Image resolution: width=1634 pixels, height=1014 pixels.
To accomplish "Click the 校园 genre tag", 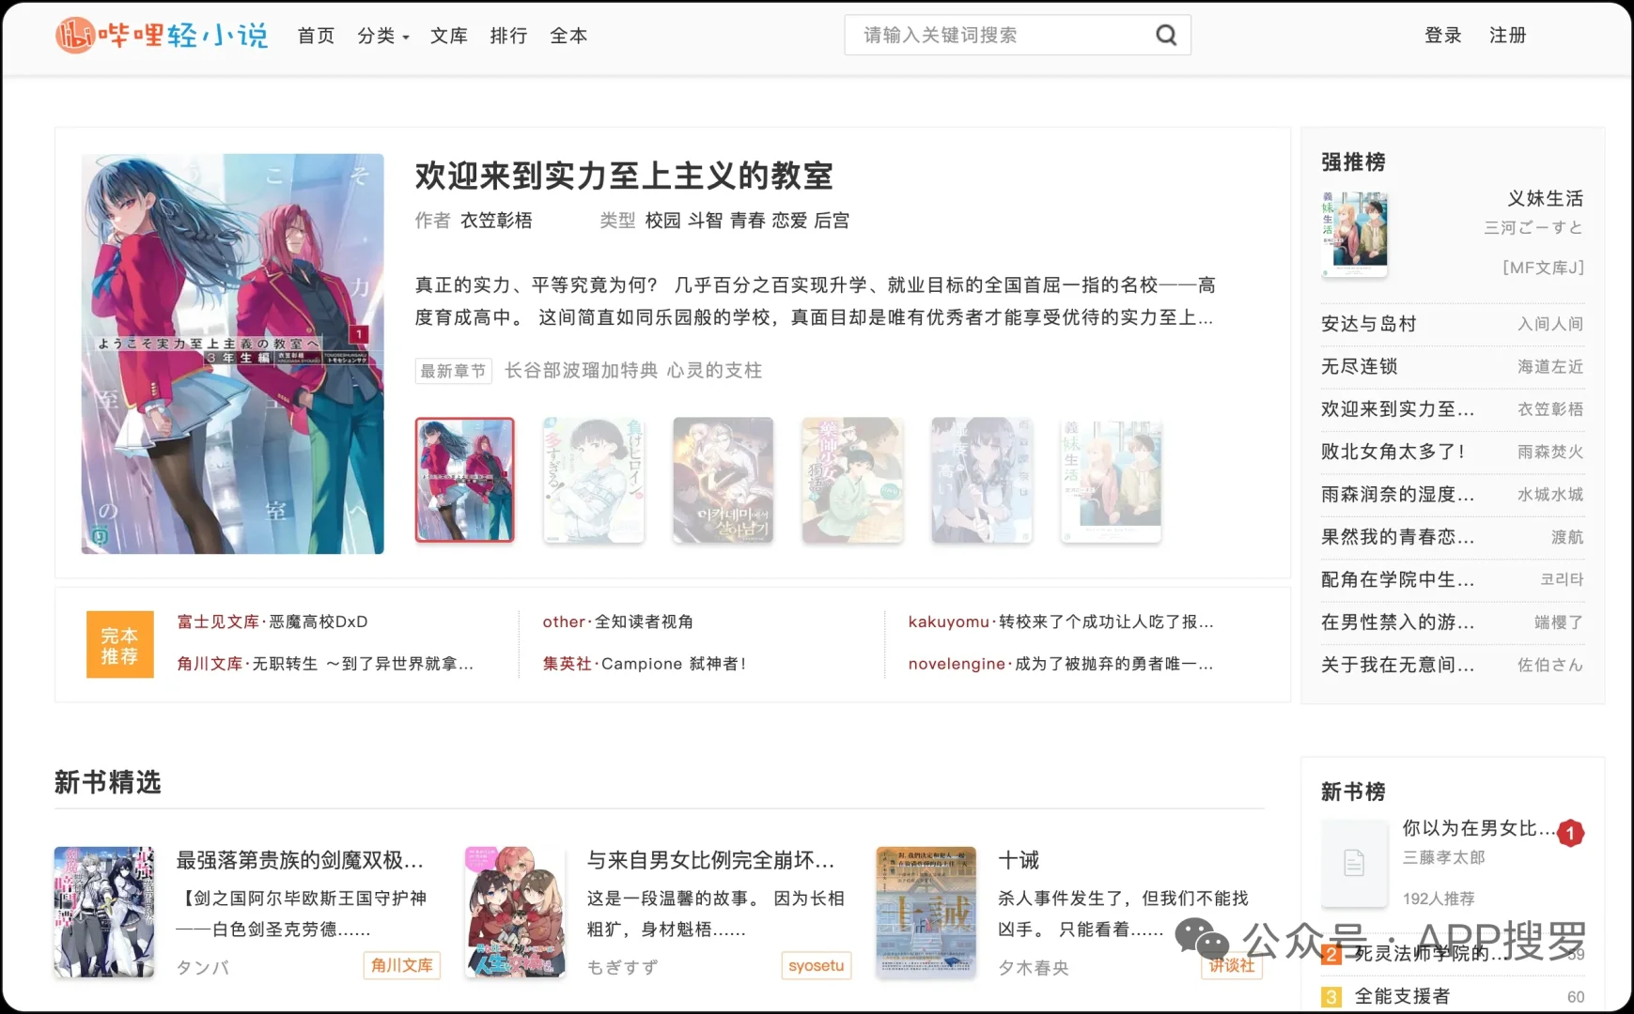I will 663,221.
